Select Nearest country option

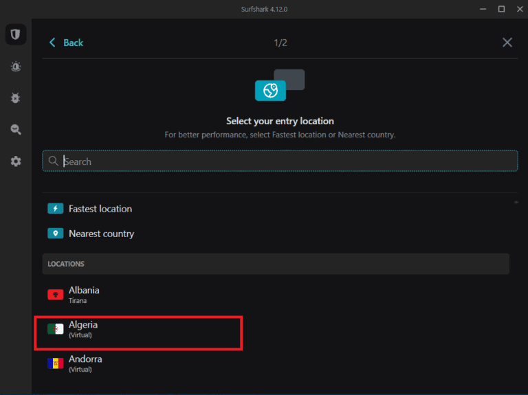[276, 234]
